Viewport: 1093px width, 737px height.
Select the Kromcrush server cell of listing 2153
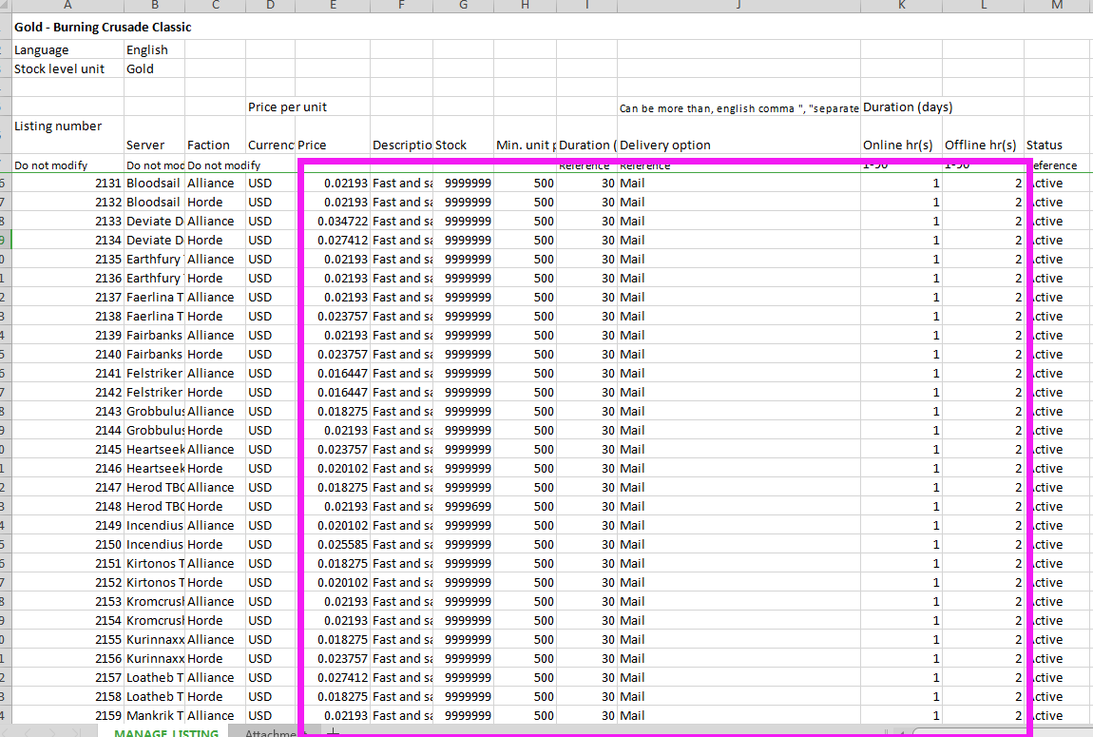[154, 601]
